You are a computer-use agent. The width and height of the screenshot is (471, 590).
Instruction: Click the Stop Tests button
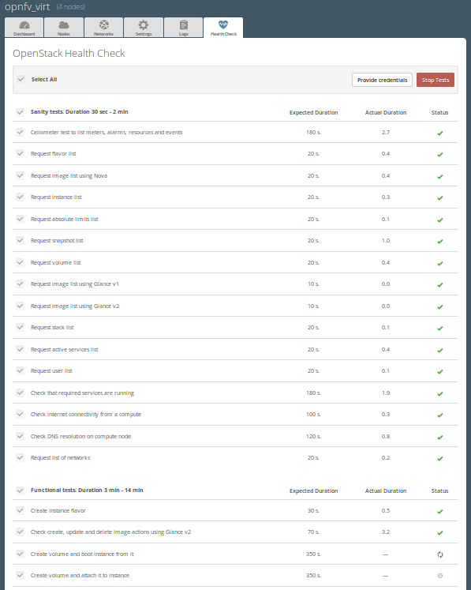pyautogui.click(x=435, y=80)
